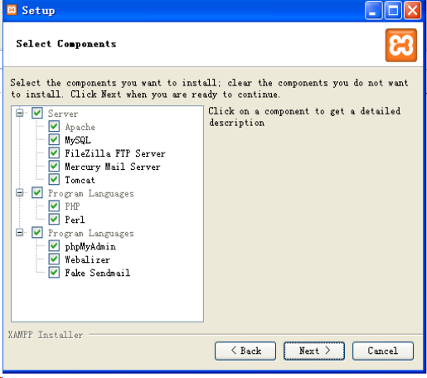Select the Apache tree item label
Viewport: 427px width, 378px height.
tap(80, 127)
